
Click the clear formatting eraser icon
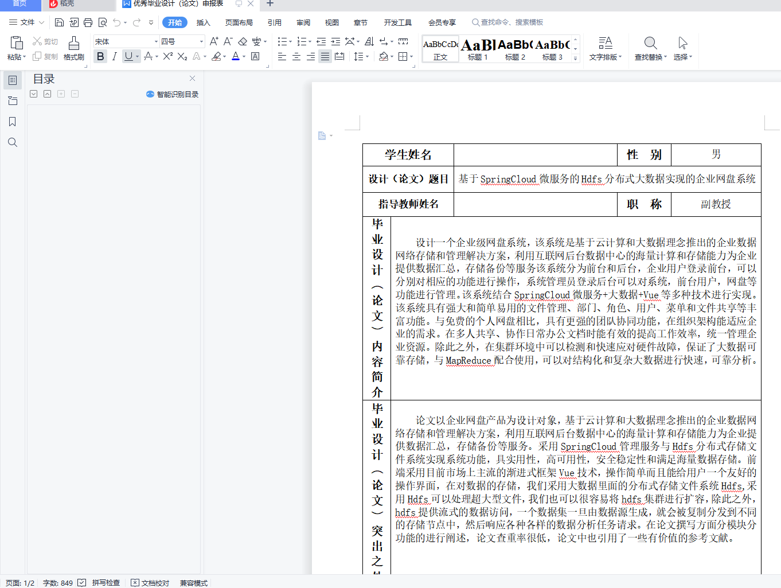tap(243, 41)
